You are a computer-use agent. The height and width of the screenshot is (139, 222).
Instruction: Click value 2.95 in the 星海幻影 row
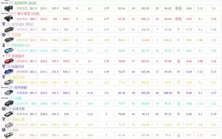(x=213, y=125)
